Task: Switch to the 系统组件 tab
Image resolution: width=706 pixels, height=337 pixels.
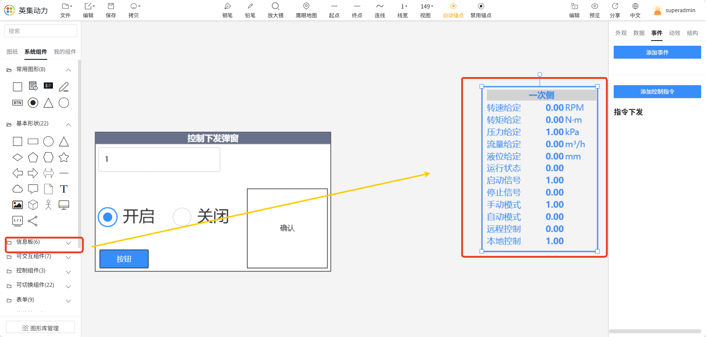Action: [x=36, y=52]
